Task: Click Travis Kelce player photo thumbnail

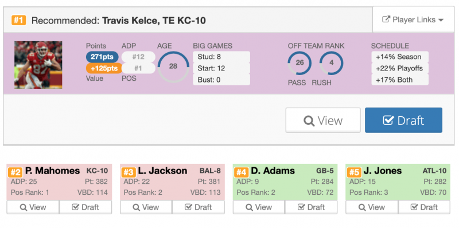Action: click(x=38, y=65)
